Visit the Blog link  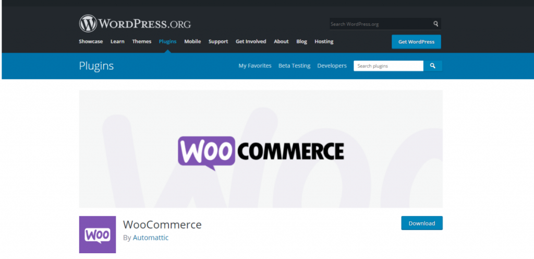[x=301, y=42]
